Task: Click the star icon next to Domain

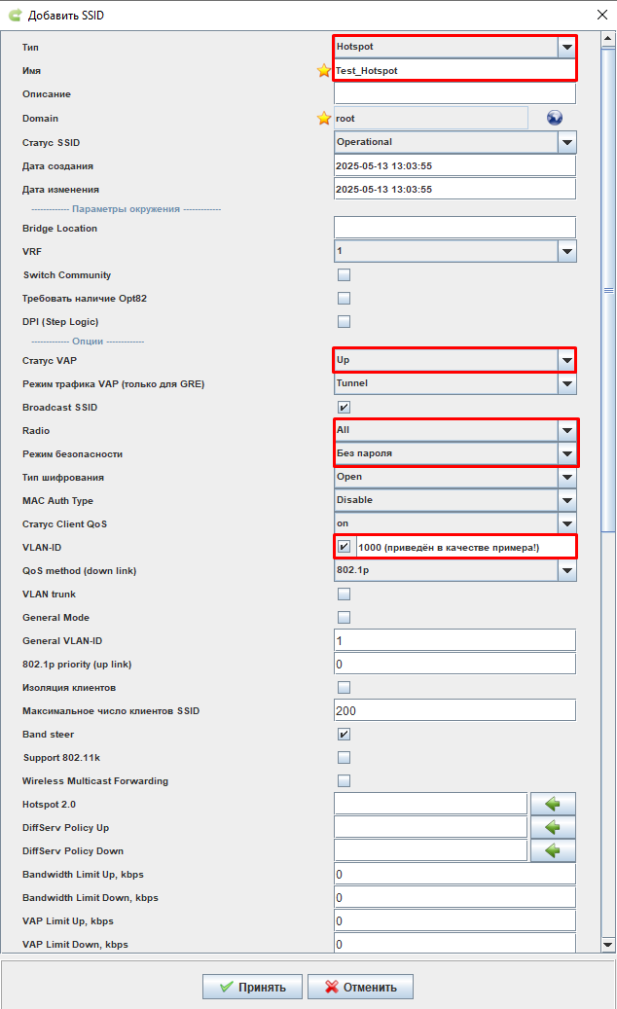Action: pyautogui.click(x=324, y=119)
